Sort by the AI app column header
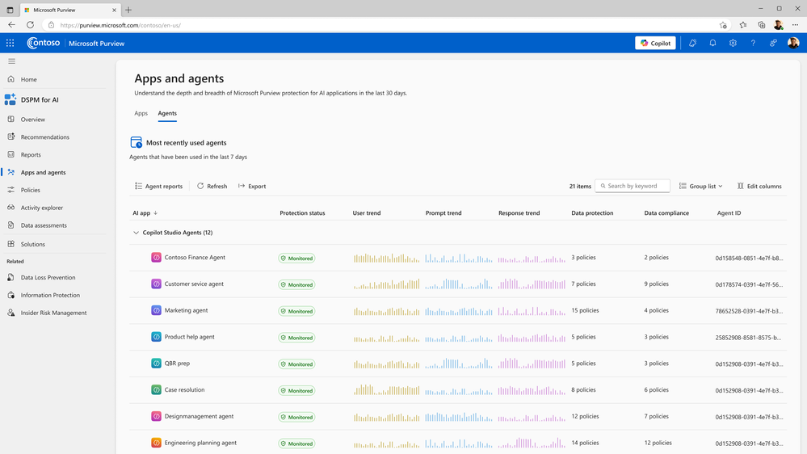The image size is (807, 454). pos(145,213)
